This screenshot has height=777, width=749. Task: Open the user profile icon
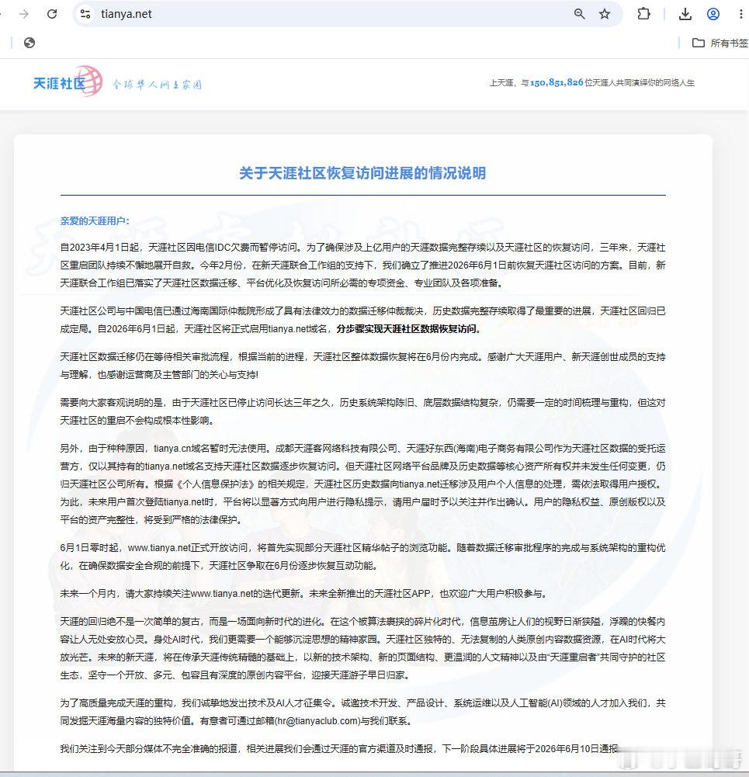(x=713, y=14)
